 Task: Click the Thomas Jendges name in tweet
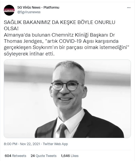(23, 41)
